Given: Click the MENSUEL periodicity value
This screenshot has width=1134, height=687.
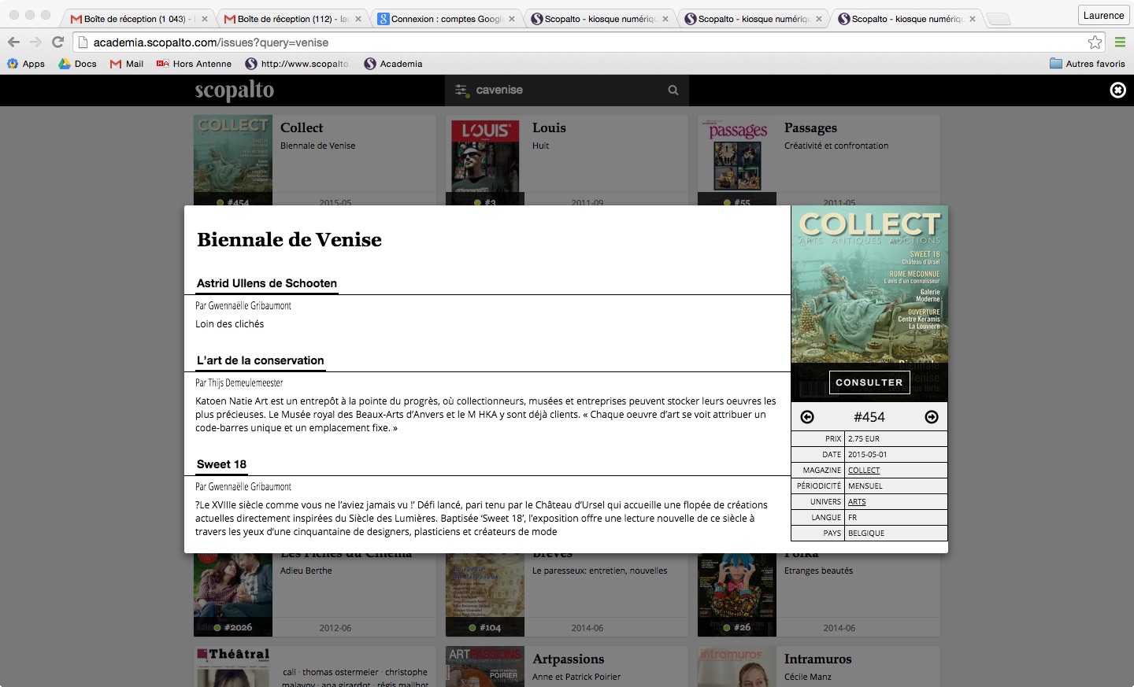Looking at the screenshot, I should tap(865, 486).
